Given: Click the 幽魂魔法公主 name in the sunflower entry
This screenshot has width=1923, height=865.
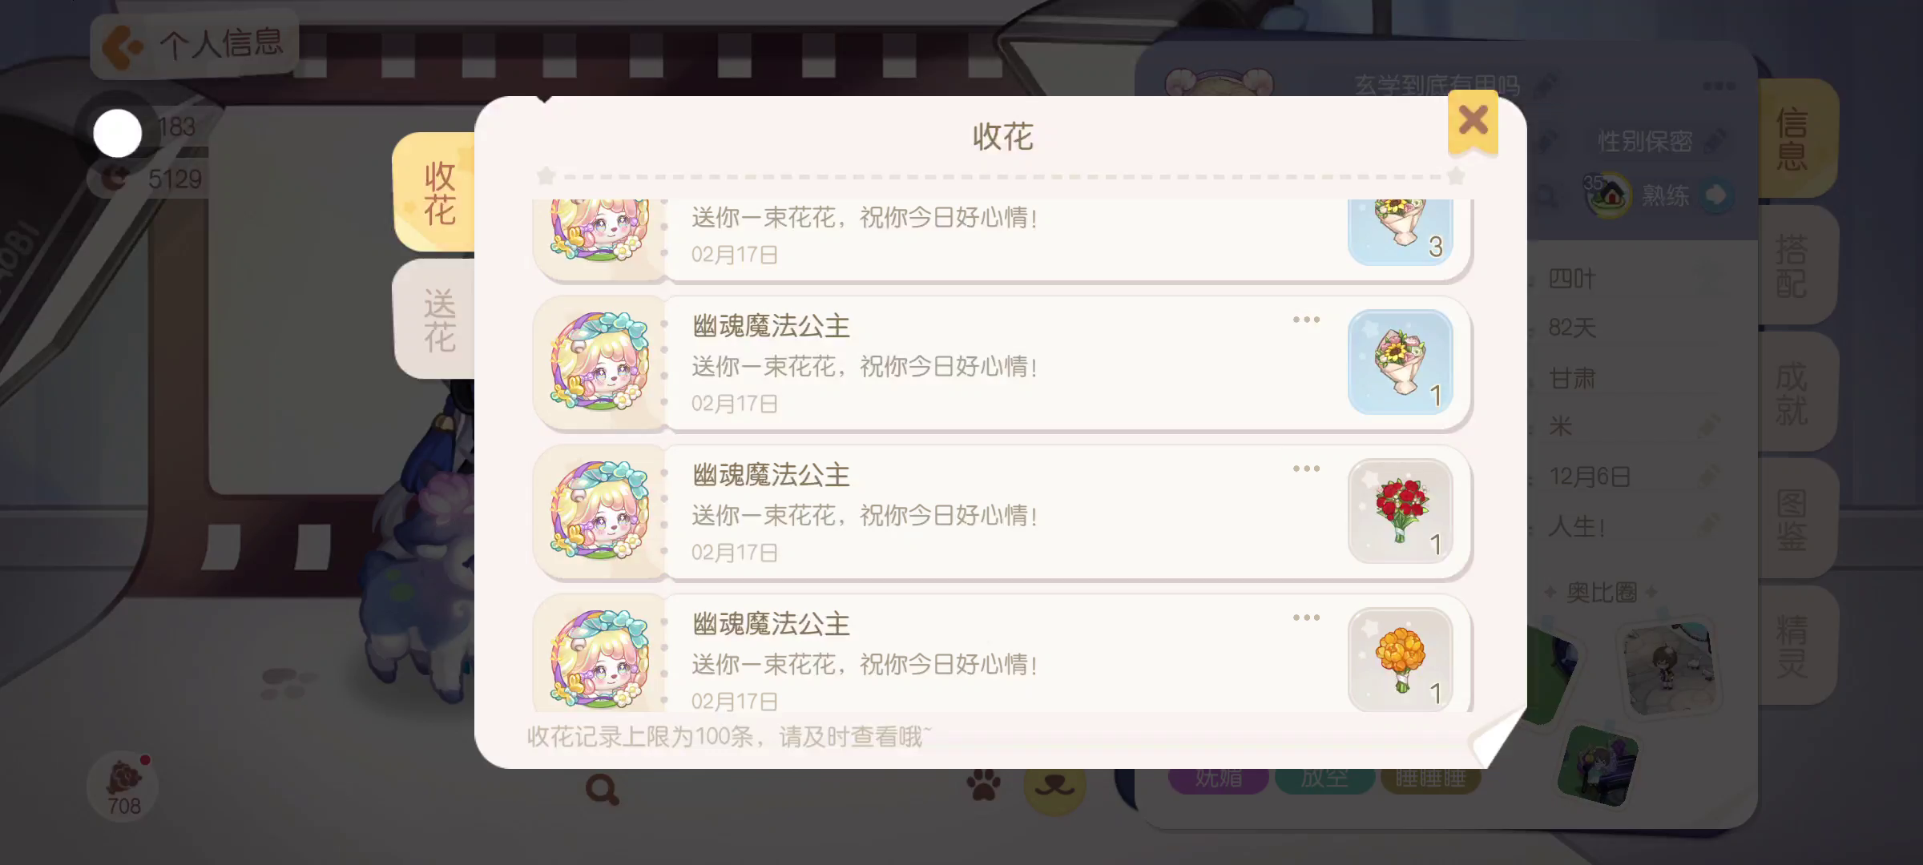Looking at the screenshot, I should [771, 326].
